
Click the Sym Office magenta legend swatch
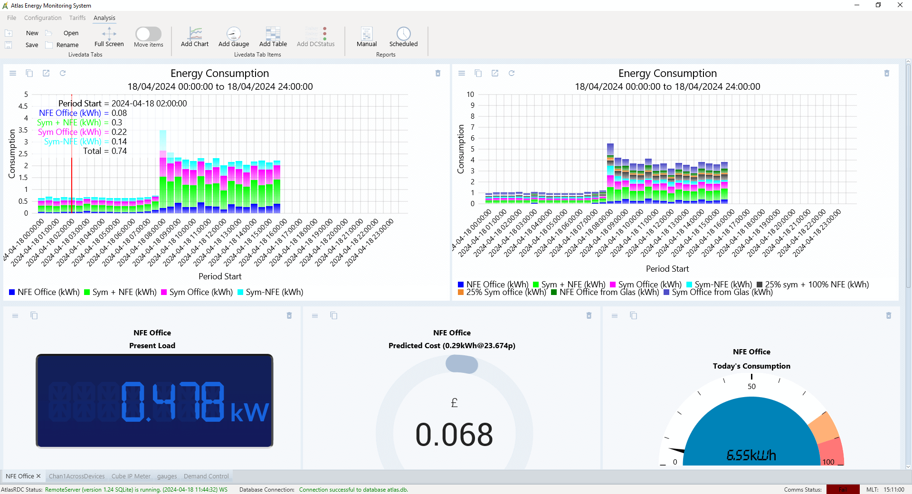(x=164, y=293)
